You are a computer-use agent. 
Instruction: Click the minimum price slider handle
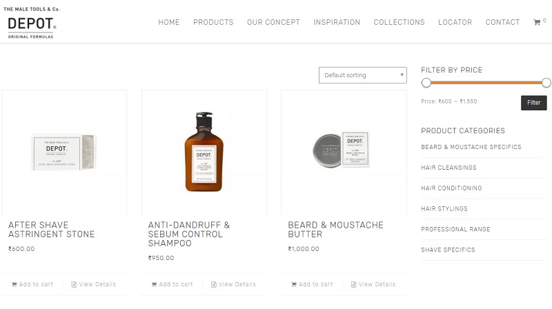(426, 83)
